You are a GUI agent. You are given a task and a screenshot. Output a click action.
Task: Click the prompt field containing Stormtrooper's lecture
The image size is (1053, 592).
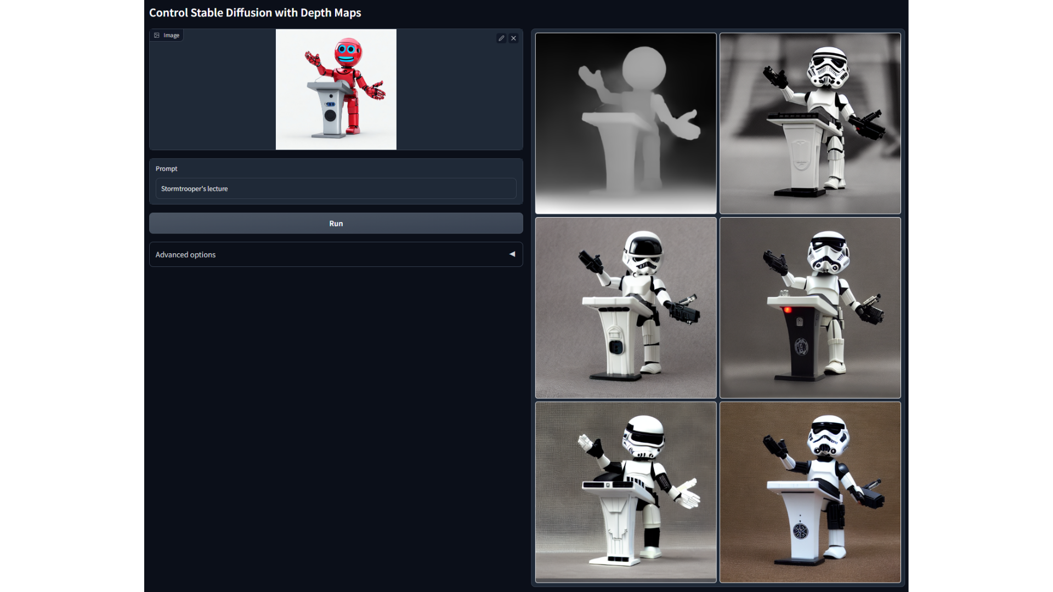336,189
